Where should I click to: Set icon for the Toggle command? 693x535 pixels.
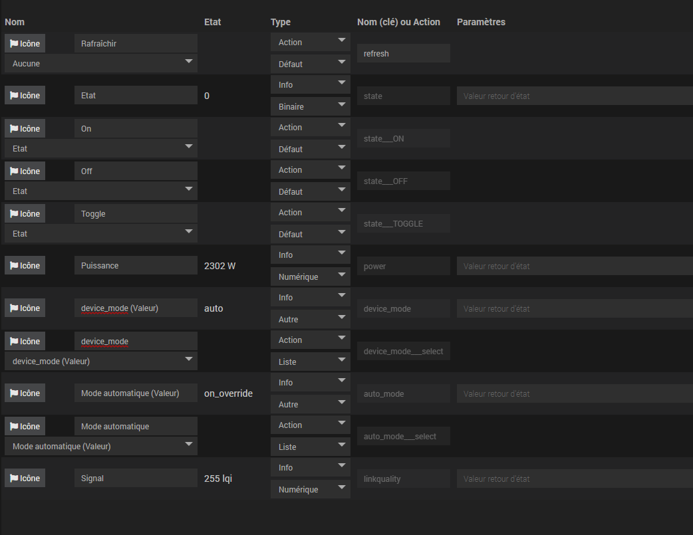pyautogui.click(x=25, y=214)
